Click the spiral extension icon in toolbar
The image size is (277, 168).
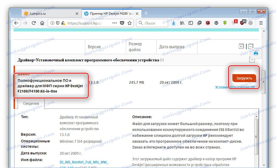tap(199, 23)
